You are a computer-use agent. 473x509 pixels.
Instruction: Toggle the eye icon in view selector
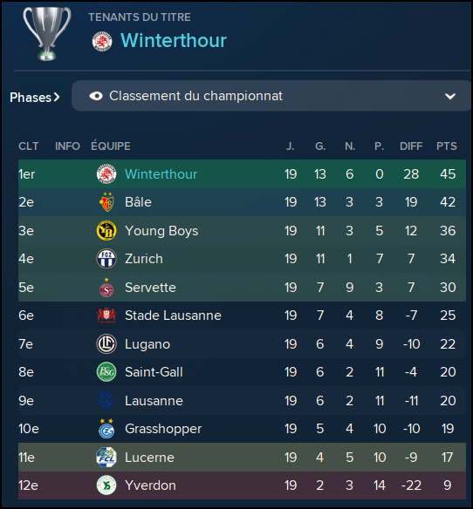pos(96,96)
